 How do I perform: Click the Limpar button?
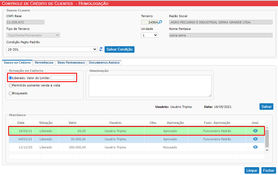coord(252,170)
